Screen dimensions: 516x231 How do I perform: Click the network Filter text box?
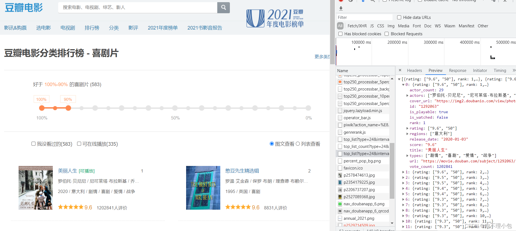tap(365, 17)
